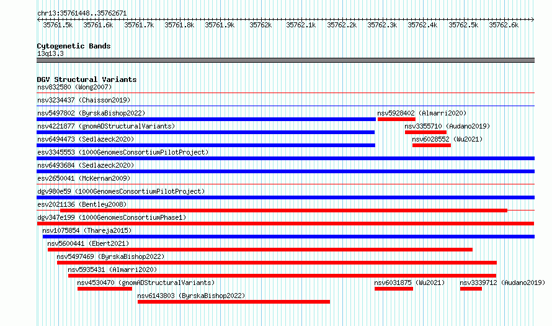Open nsv3355710 (Audano2019) label

[x=447, y=126]
